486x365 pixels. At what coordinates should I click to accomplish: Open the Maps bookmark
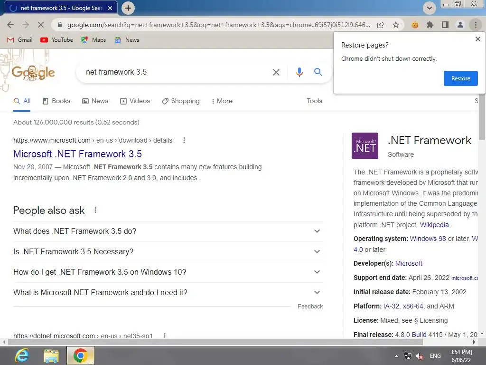click(x=93, y=40)
